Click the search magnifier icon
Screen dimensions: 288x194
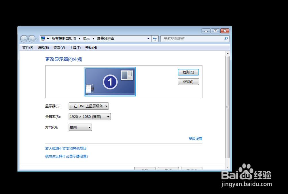[x=226, y=39]
